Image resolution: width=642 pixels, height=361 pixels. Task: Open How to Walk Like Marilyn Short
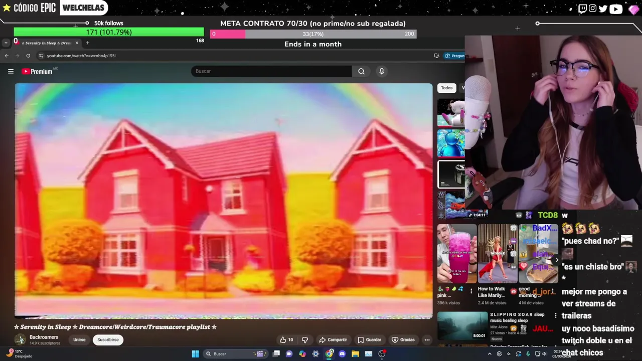497,253
